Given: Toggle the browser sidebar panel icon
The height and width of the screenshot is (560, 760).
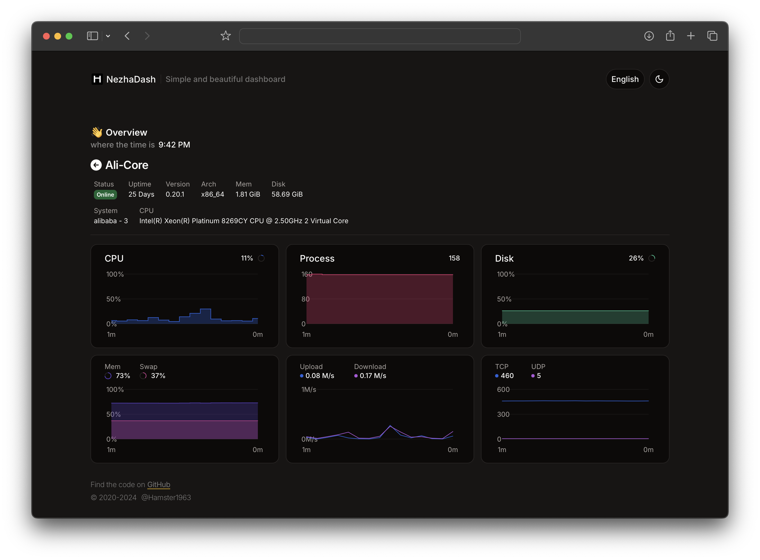Looking at the screenshot, I should click(92, 36).
